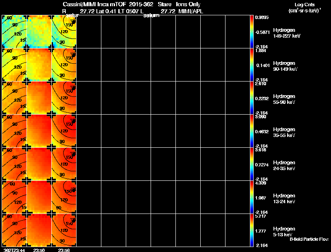
Task: Click the (cm²-sr-s-keV) units label
Action: click(305, 10)
